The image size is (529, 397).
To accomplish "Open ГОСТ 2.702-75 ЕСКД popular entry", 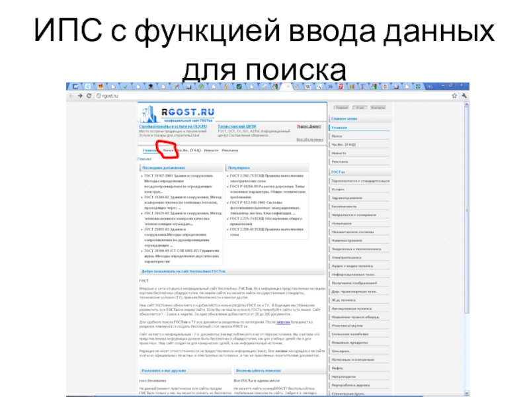I will (x=266, y=178).
